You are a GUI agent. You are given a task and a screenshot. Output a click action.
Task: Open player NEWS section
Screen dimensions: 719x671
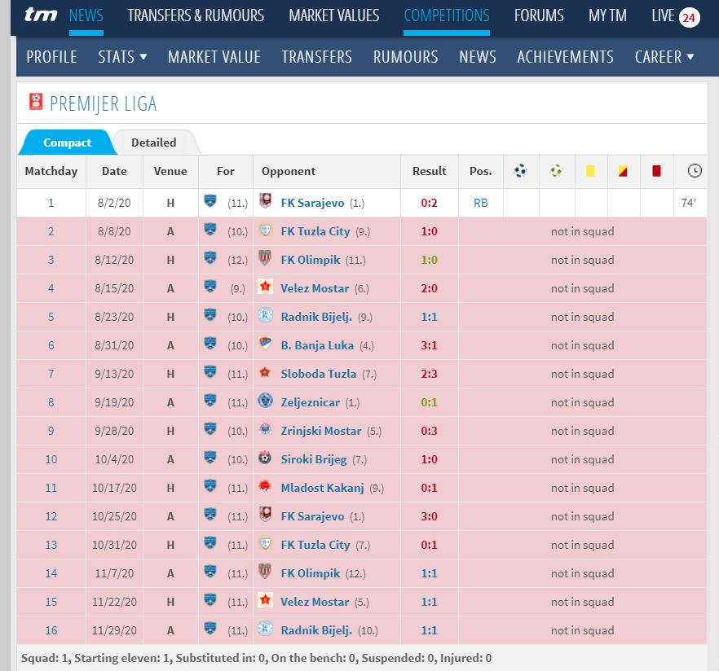478,57
